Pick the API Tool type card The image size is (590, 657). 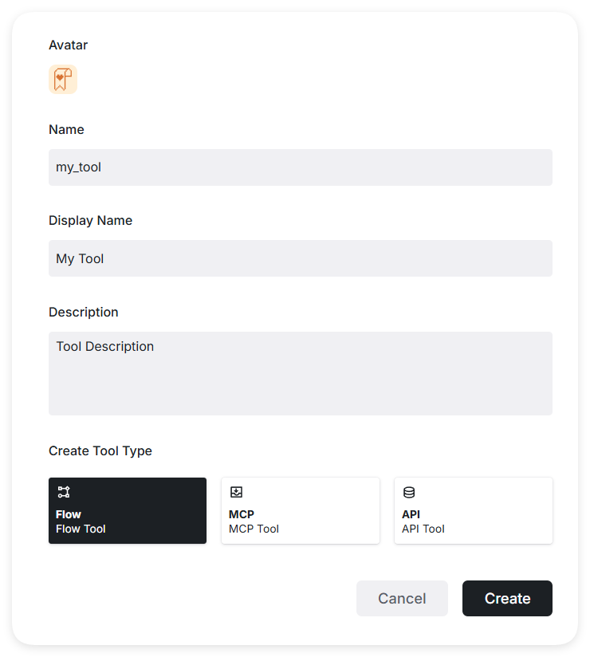[473, 511]
